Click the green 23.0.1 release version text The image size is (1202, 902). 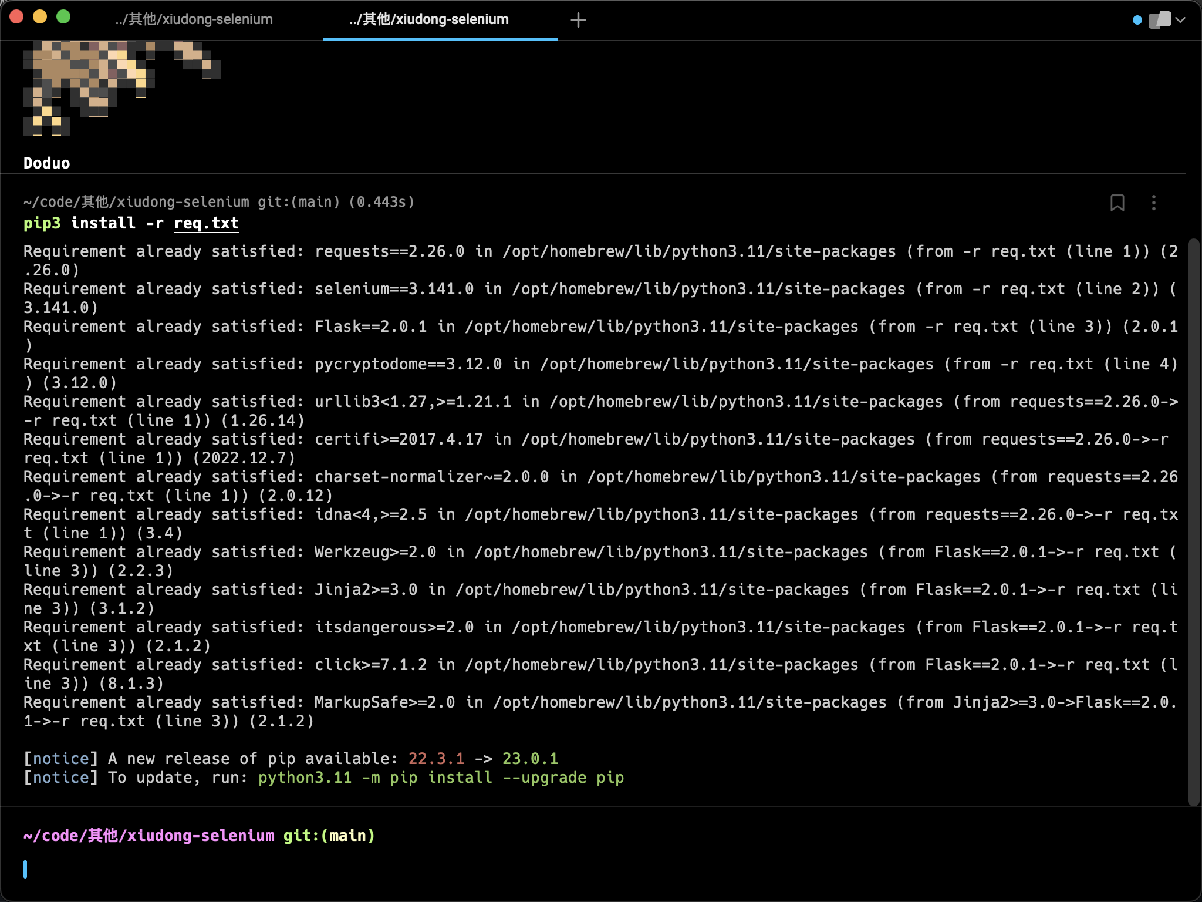point(530,758)
